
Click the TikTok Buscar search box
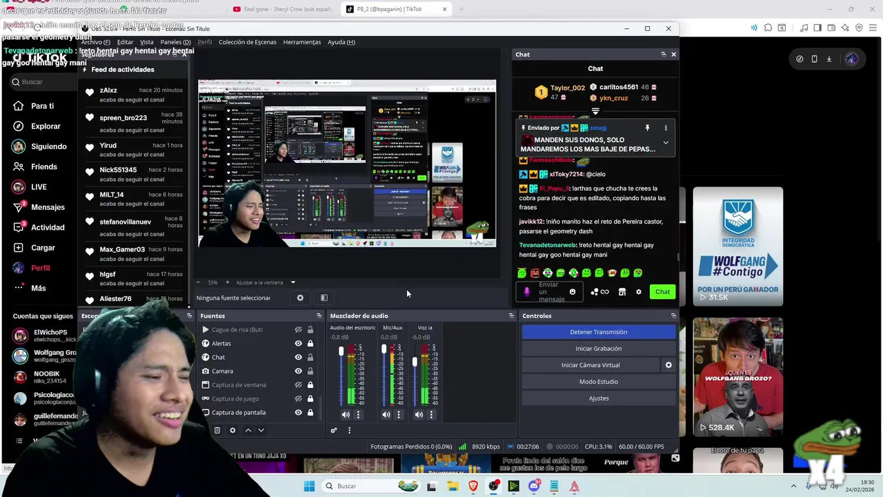(43, 81)
